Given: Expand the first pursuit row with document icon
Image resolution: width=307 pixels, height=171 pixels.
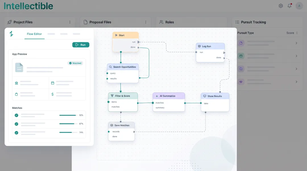Looking at the screenshot, I should [296, 43].
